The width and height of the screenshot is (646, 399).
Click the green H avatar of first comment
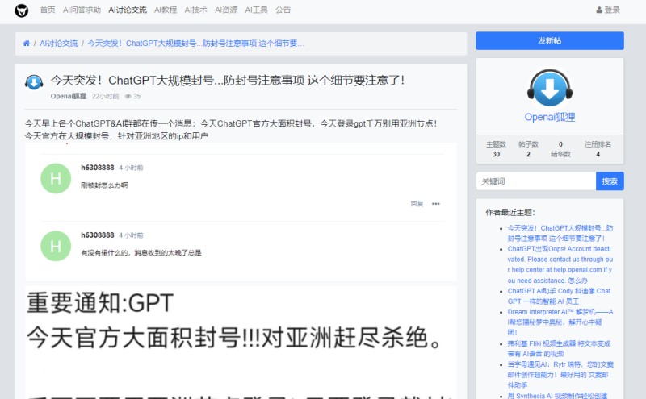click(56, 178)
